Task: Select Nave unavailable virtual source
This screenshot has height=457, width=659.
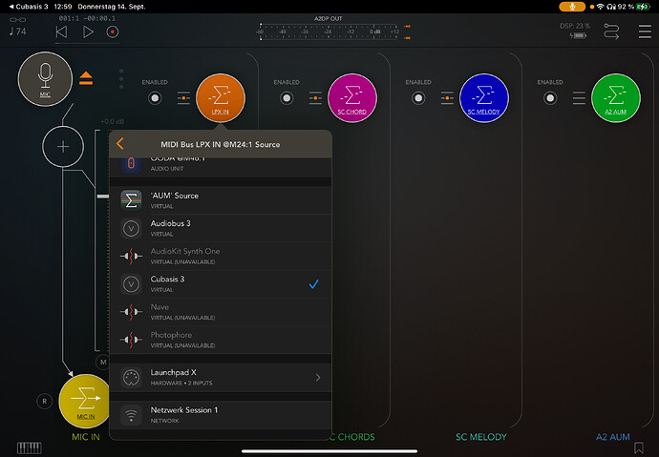Action: click(x=221, y=312)
